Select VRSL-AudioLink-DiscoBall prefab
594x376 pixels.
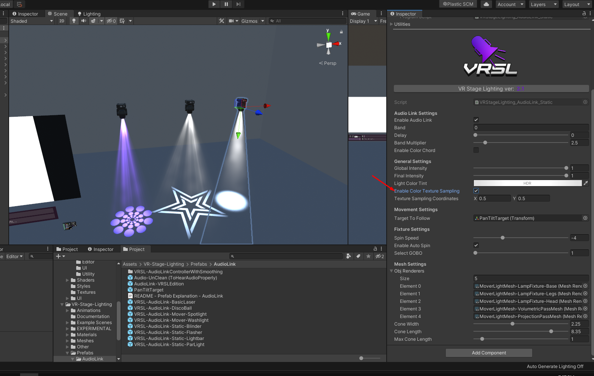(x=163, y=308)
